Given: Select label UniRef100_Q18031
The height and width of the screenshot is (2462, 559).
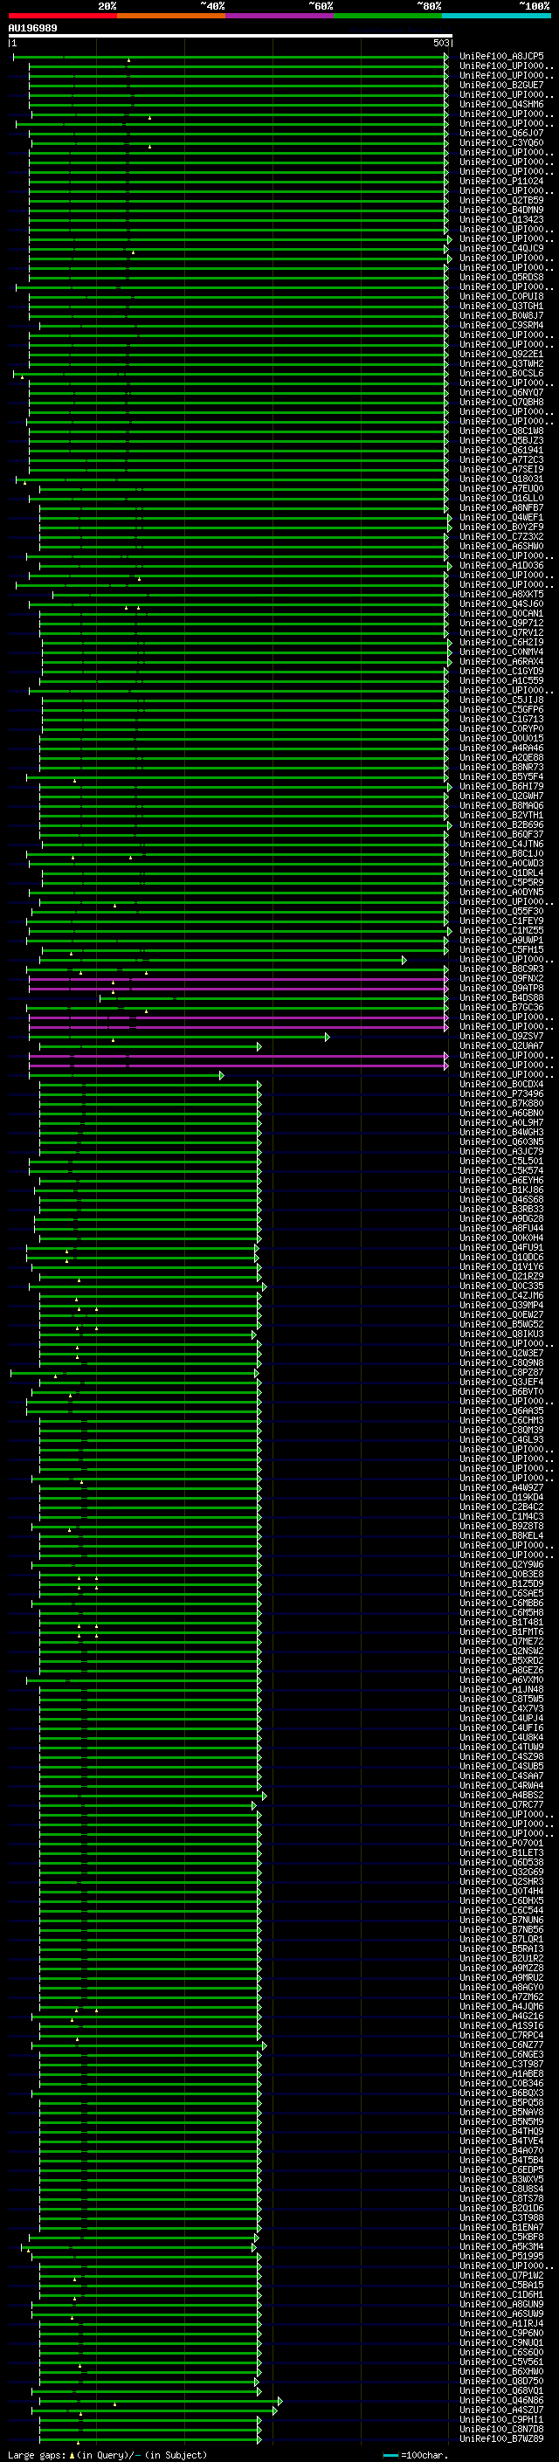Looking at the screenshot, I should pyautogui.click(x=501, y=479).
